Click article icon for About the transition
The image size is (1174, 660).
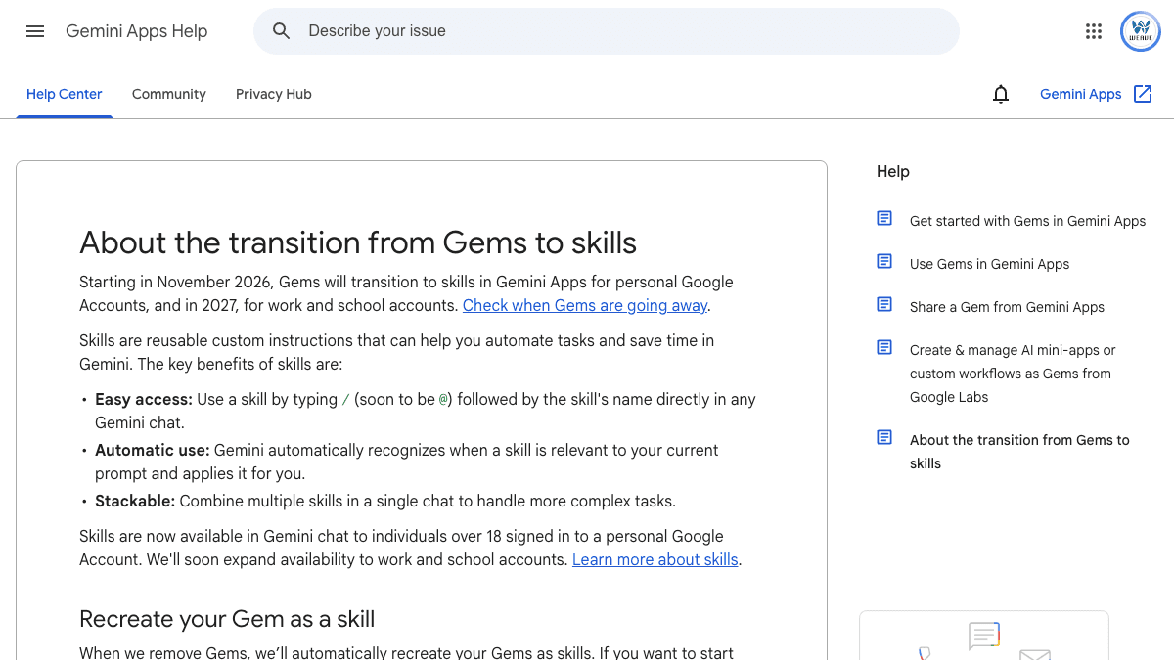pyautogui.click(x=884, y=438)
